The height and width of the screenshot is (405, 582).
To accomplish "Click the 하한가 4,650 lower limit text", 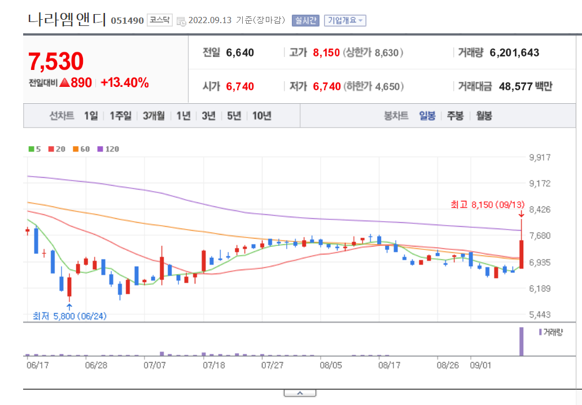I will (x=373, y=86).
